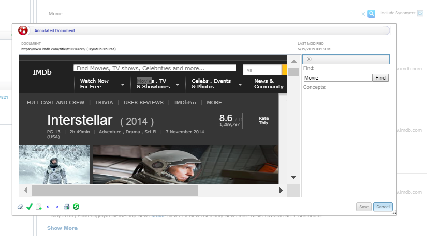The height and width of the screenshot is (236, 427).
Task: Click the imdb.com document URL text
Action: [68, 49]
